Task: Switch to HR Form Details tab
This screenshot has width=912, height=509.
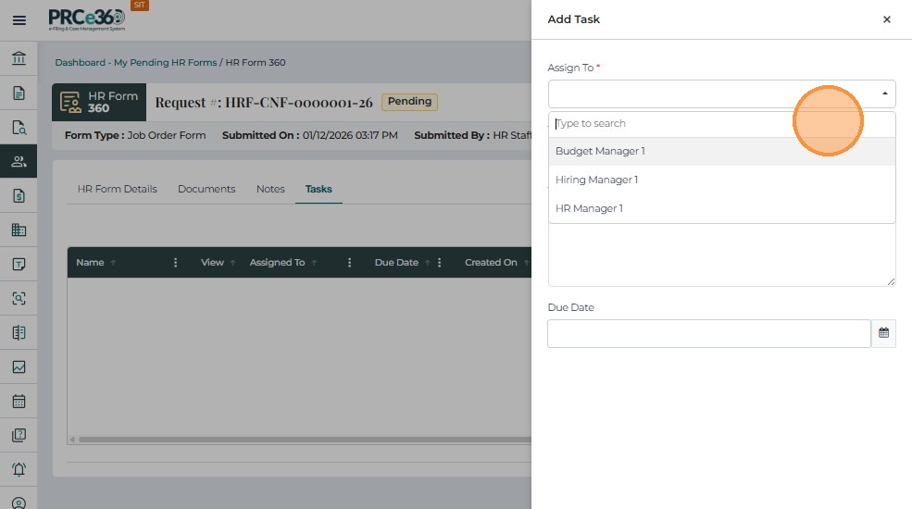Action: click(117, 189)
